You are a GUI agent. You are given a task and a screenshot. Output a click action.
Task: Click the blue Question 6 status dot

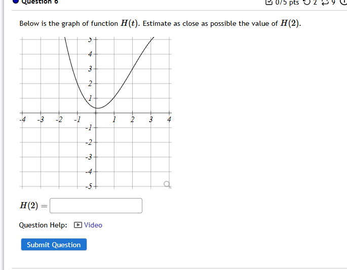click(x=16, y=2)
